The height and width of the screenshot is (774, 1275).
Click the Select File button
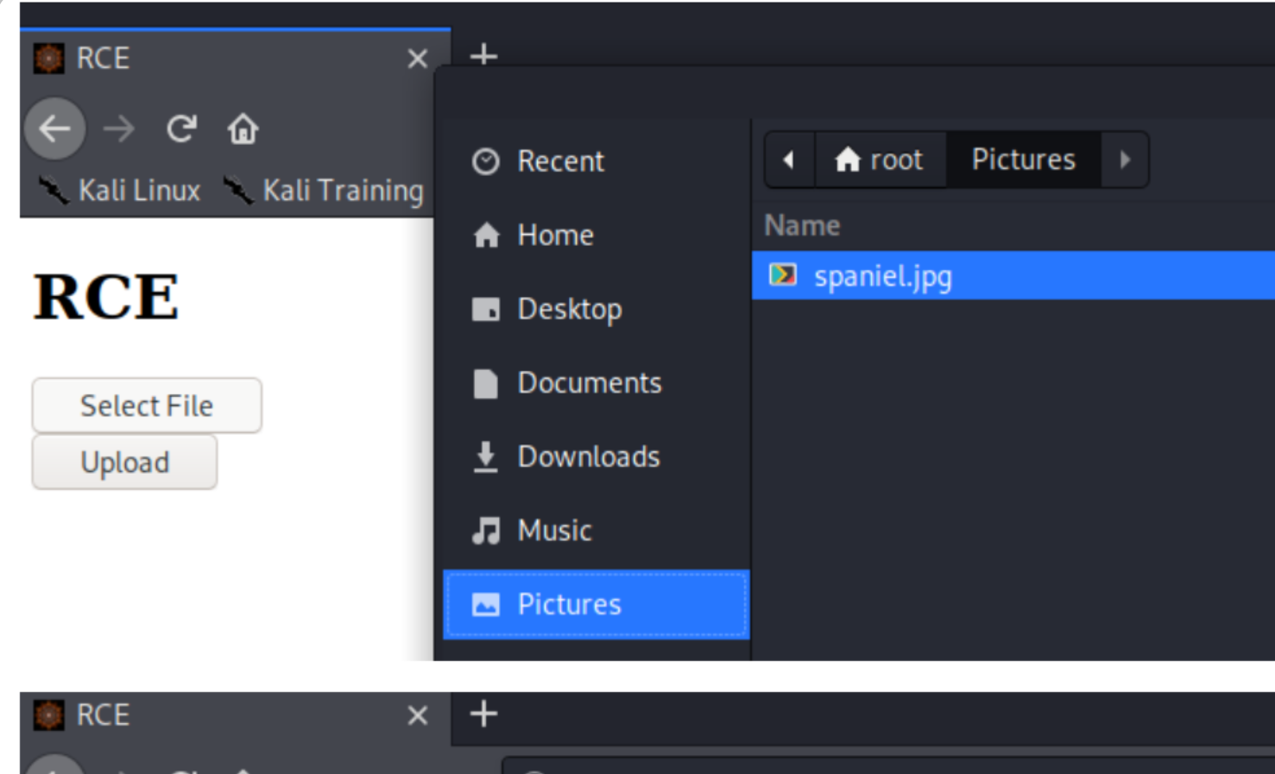tap(147, 406)
